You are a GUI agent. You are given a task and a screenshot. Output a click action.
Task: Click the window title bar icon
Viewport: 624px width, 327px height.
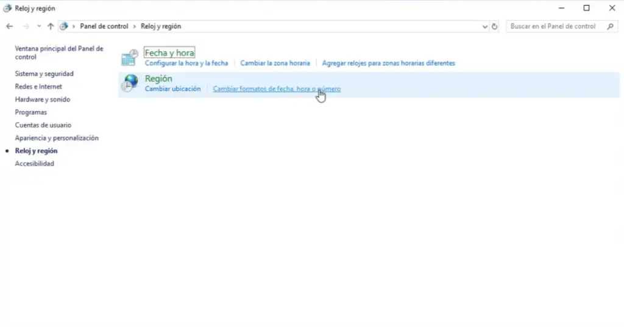[7, 8]
